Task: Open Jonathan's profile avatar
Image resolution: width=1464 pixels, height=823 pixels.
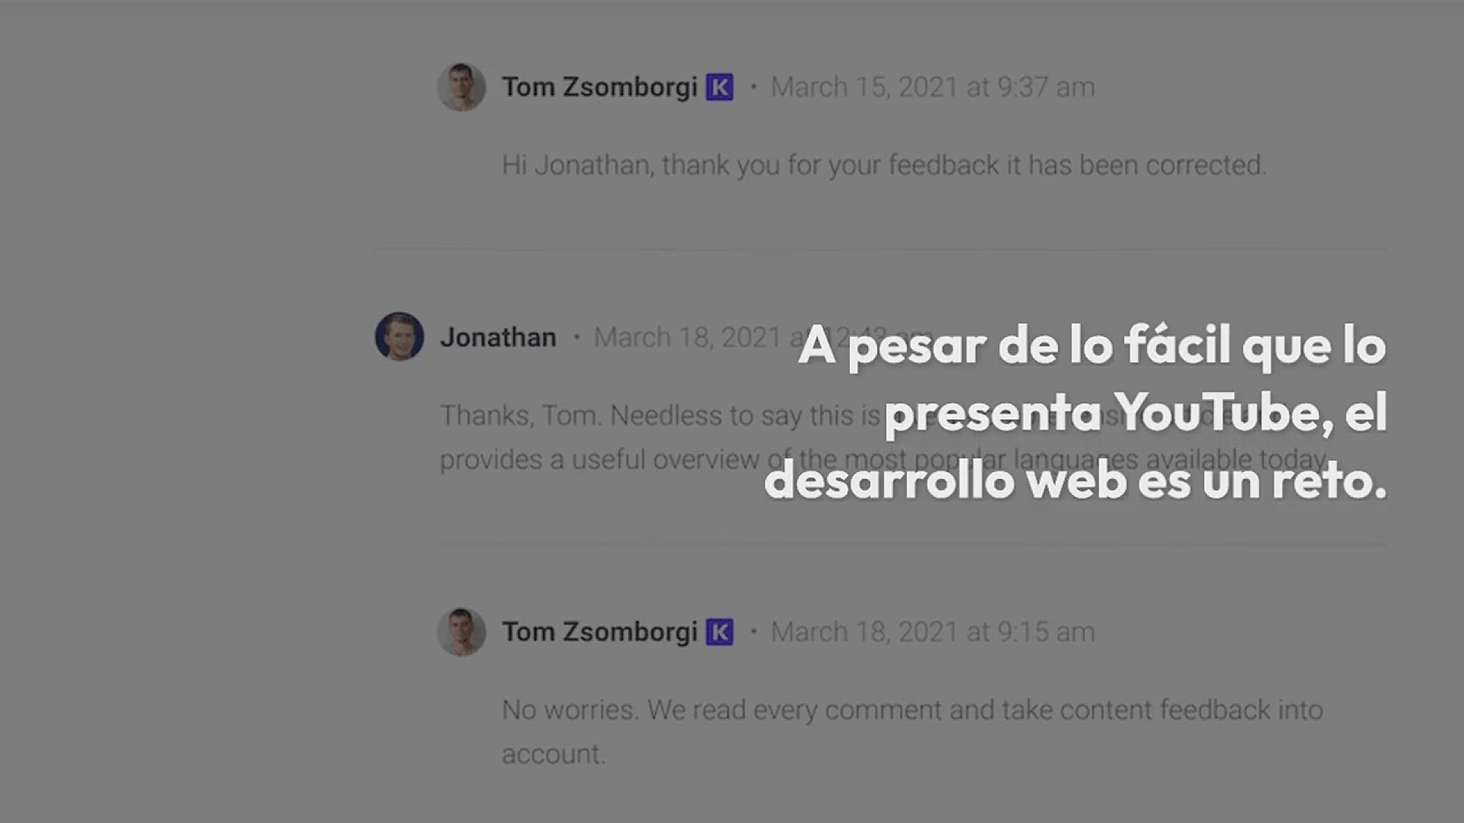Action: tap(399, 337)
